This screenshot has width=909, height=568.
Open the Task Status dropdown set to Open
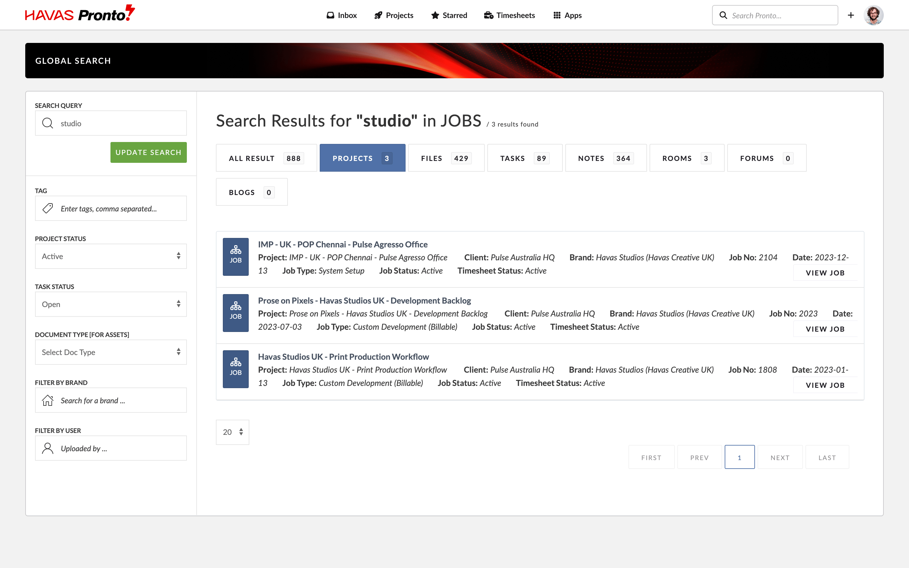click(111, 304)
